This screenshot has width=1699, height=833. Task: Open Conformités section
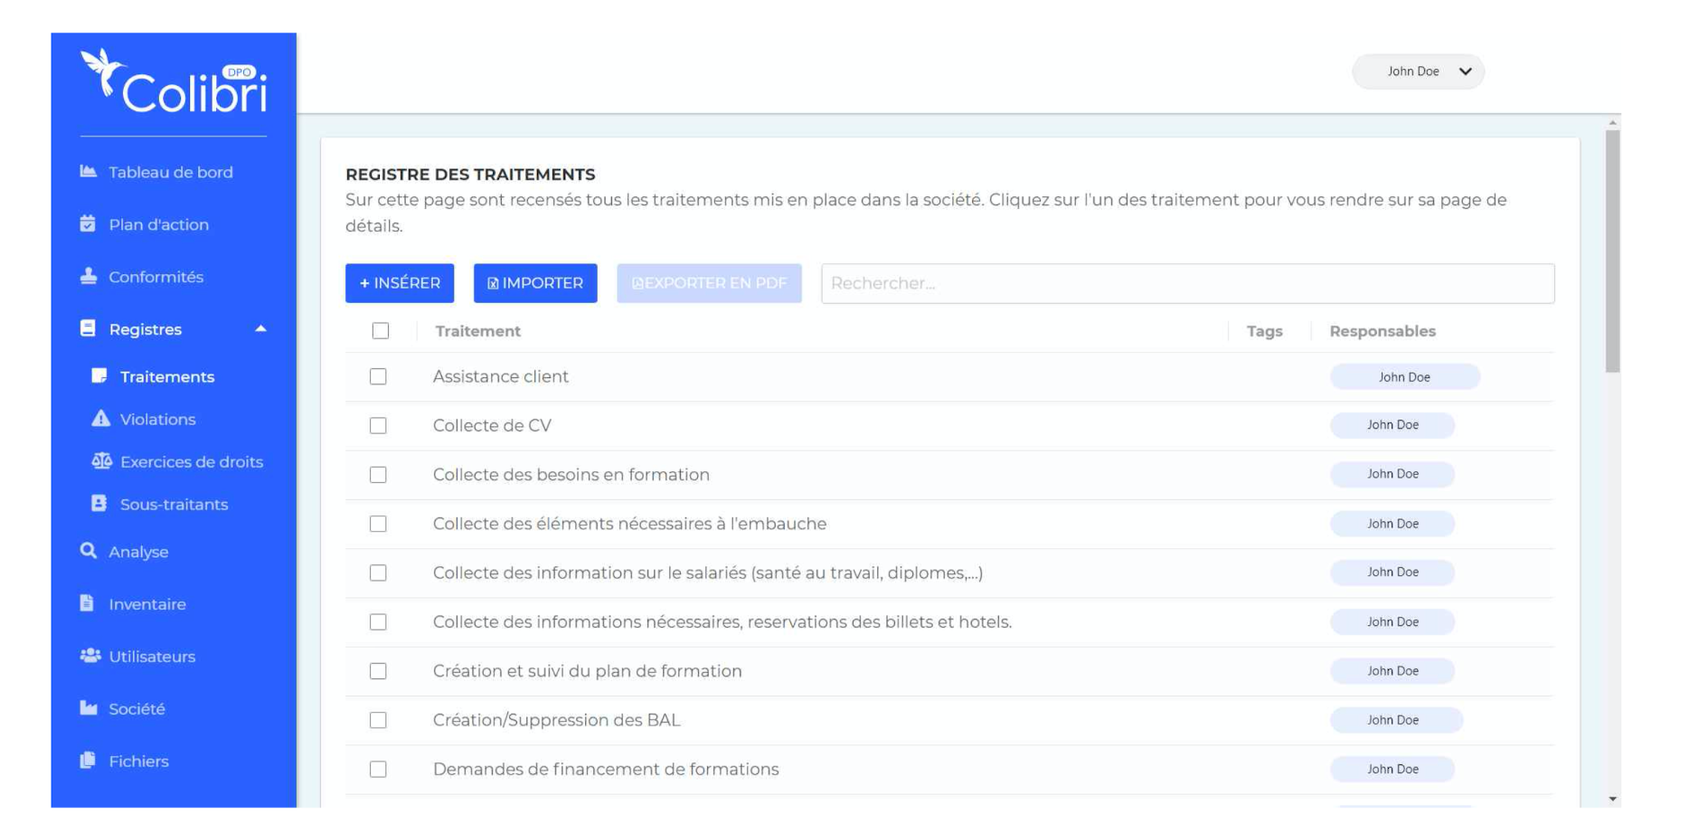tap(156, 277)
